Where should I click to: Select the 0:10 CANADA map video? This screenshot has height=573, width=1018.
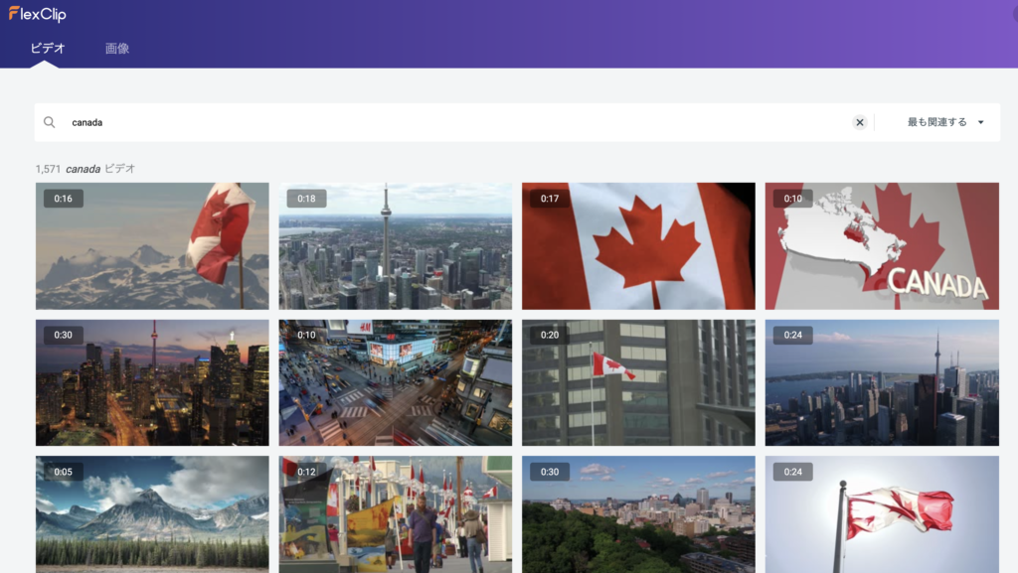pos(882,245)
